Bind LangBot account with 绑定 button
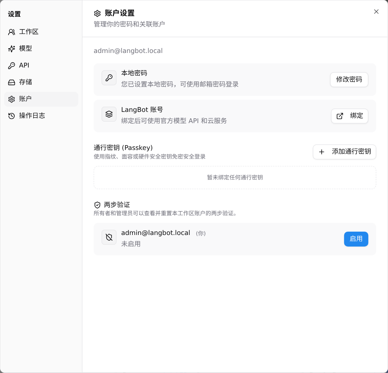388x373 pixels. coord(350,116)
